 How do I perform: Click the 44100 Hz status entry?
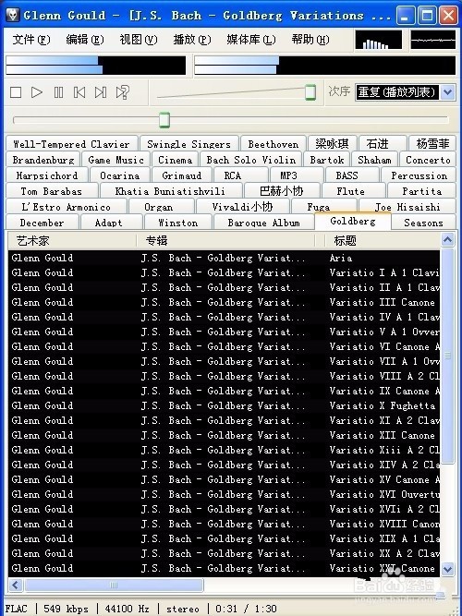127,609
